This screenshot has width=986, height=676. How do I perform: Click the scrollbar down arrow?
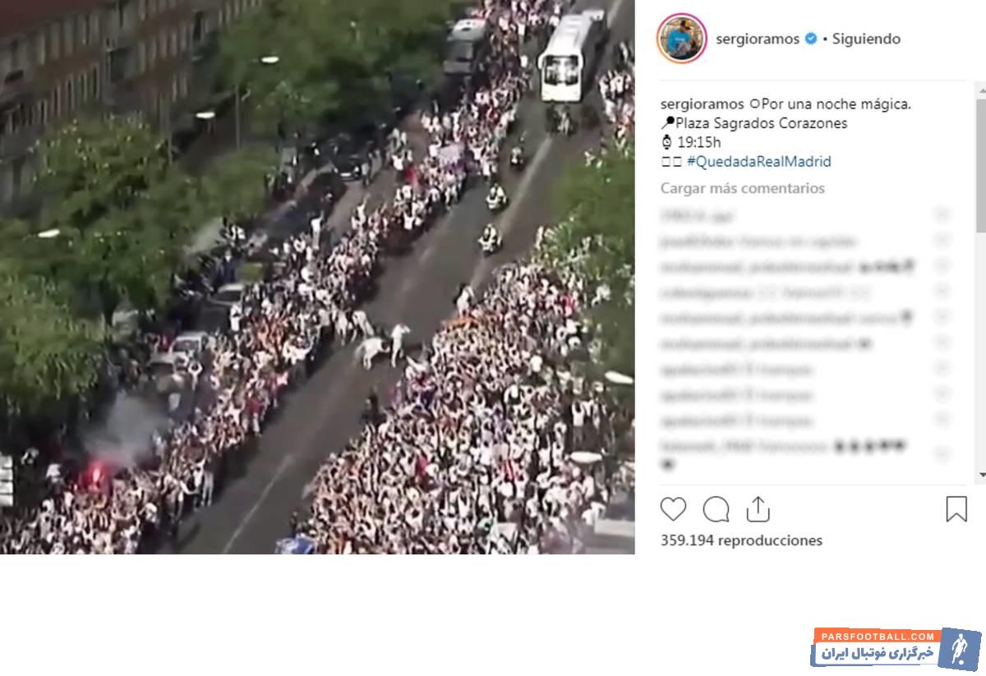981,476
